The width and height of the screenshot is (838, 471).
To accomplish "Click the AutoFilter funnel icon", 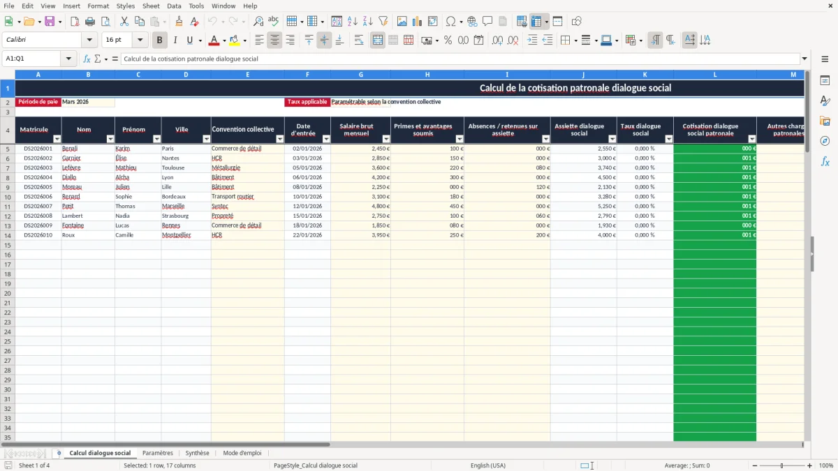I will pyautogui.click(x=383, y=22).
